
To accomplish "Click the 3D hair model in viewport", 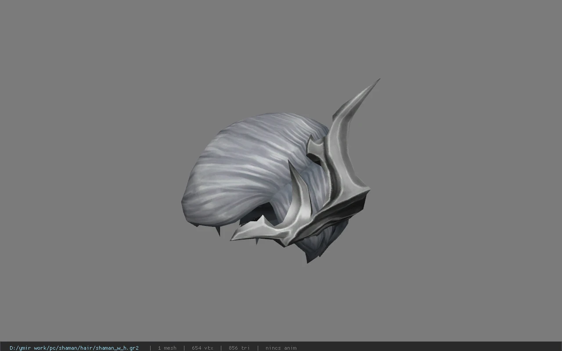I will 280,171.
